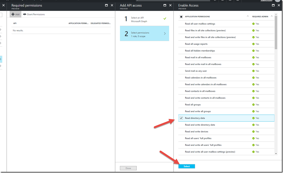Click green Yes icon for Read all user mailbox settings
Viewport: 283px width, 173px height.
[254, 24]
